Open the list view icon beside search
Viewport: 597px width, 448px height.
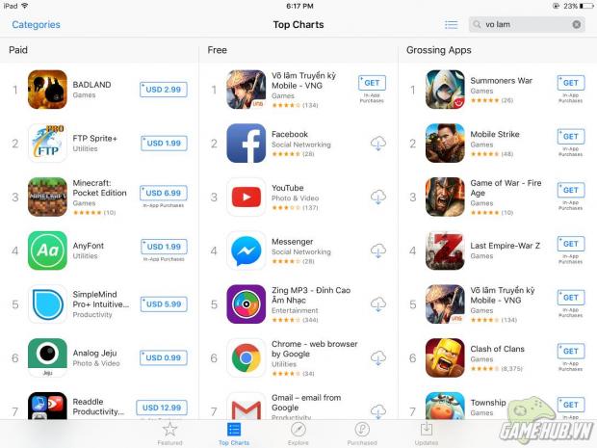coord(452,25)
